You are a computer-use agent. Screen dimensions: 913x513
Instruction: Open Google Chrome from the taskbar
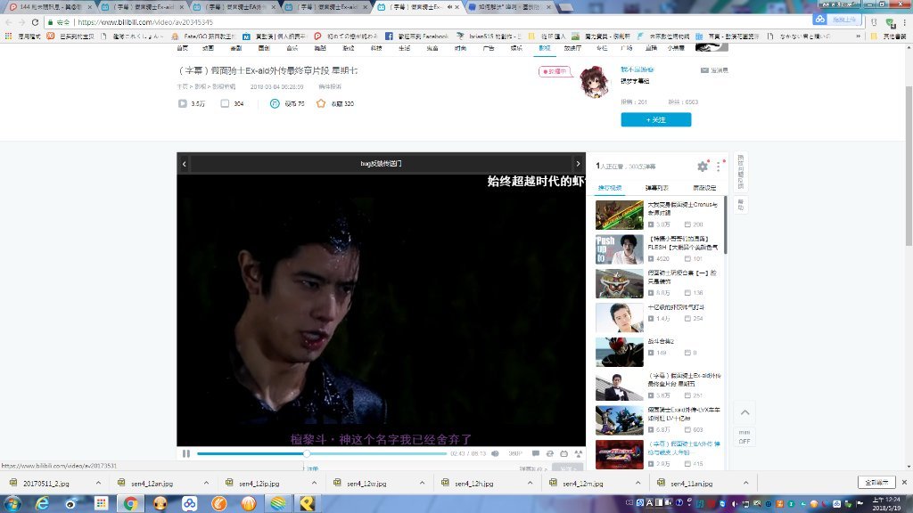coord(130,503)
